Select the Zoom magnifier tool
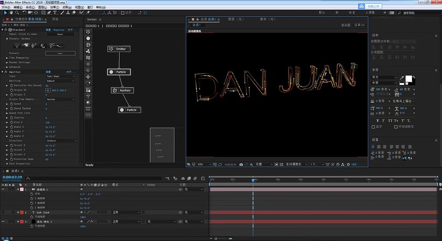This screenshot has width=442, height=241. click(17, 13)
